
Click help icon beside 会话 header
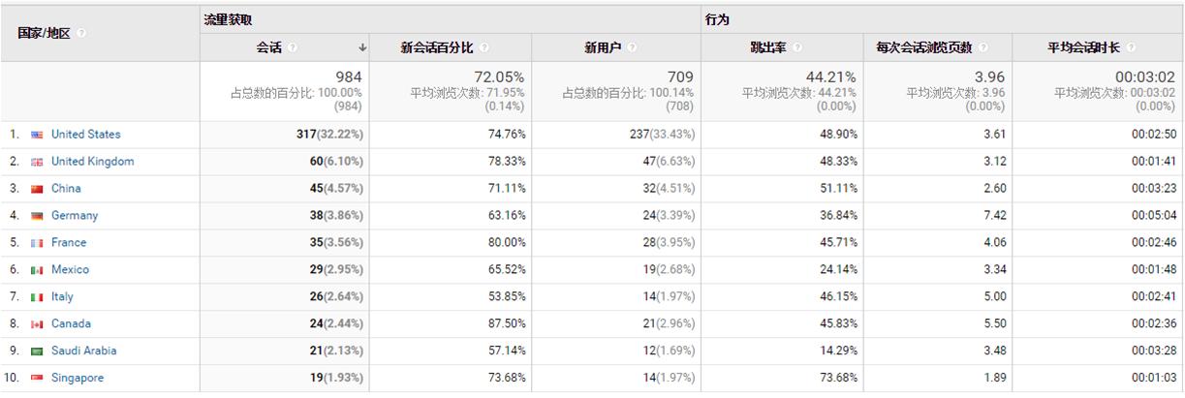[x=293, y=47]
